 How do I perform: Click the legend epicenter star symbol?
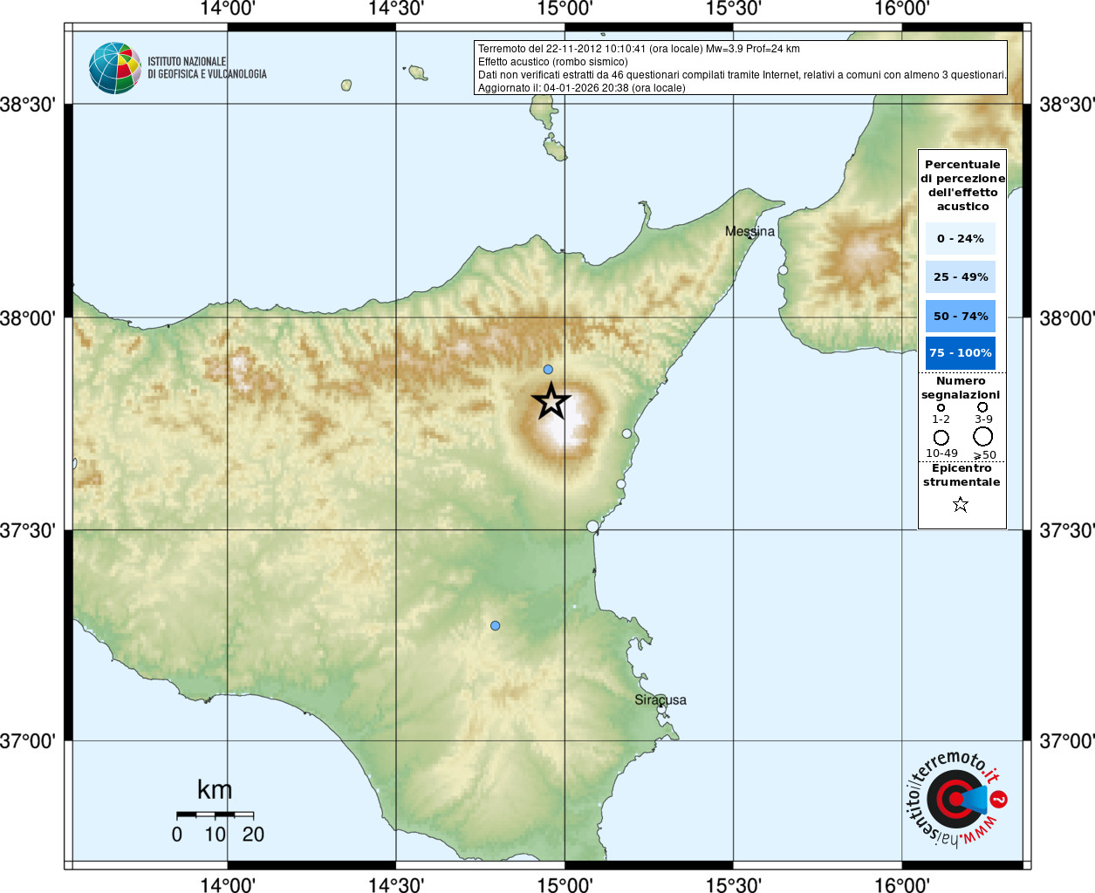point(961,504)
